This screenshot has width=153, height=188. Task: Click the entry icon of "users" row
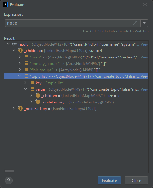tap(26, 57)
